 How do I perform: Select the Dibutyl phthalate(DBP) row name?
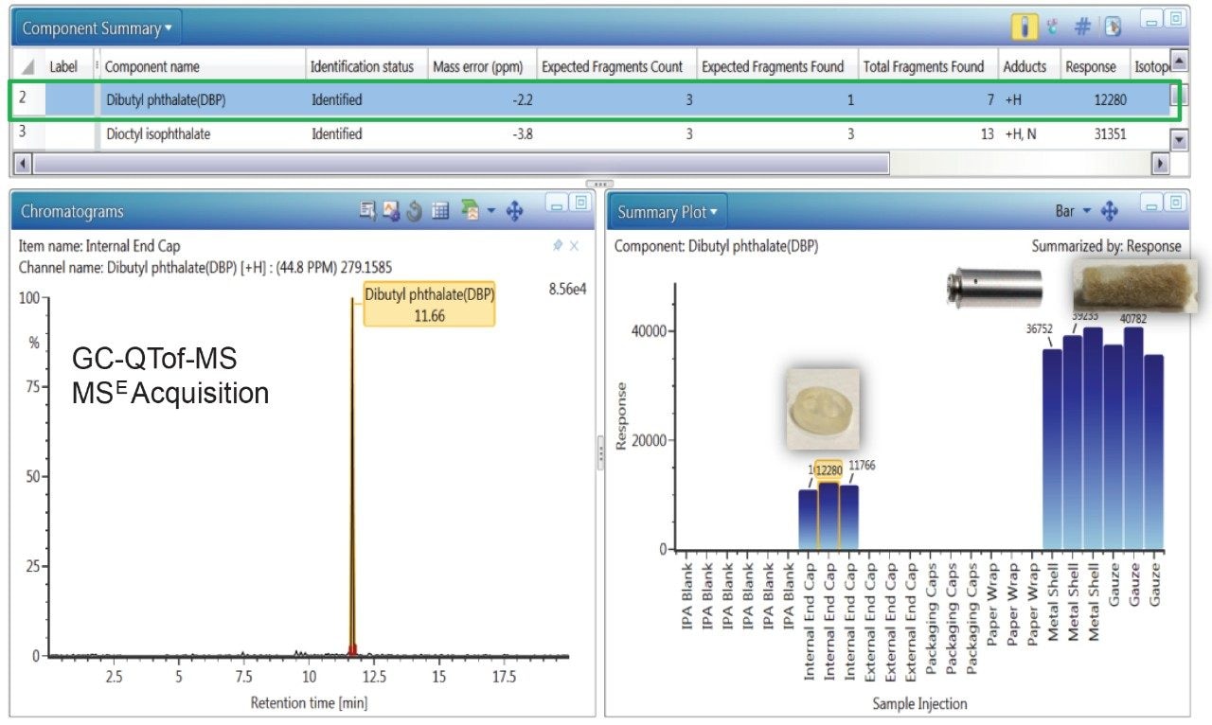click(166, 99)
